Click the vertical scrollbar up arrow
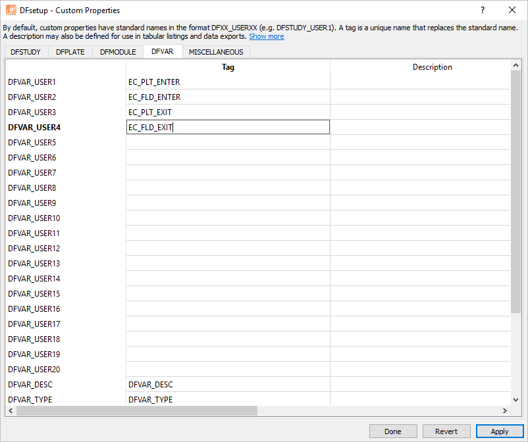This screenshot has height=442, width=528. tap(515, 66)
